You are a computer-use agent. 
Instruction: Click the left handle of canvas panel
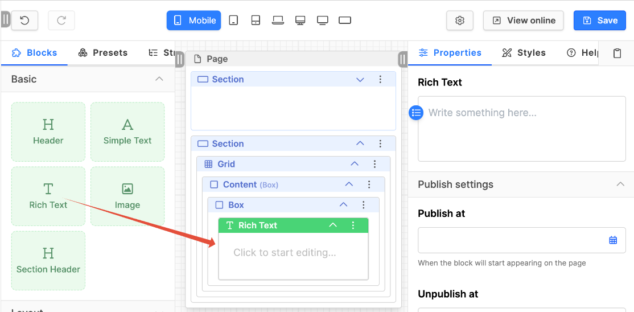pyautogui.click(x=179, y=60)
